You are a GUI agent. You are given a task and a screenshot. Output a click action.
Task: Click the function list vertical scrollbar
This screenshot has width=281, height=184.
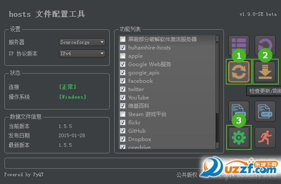217,78
